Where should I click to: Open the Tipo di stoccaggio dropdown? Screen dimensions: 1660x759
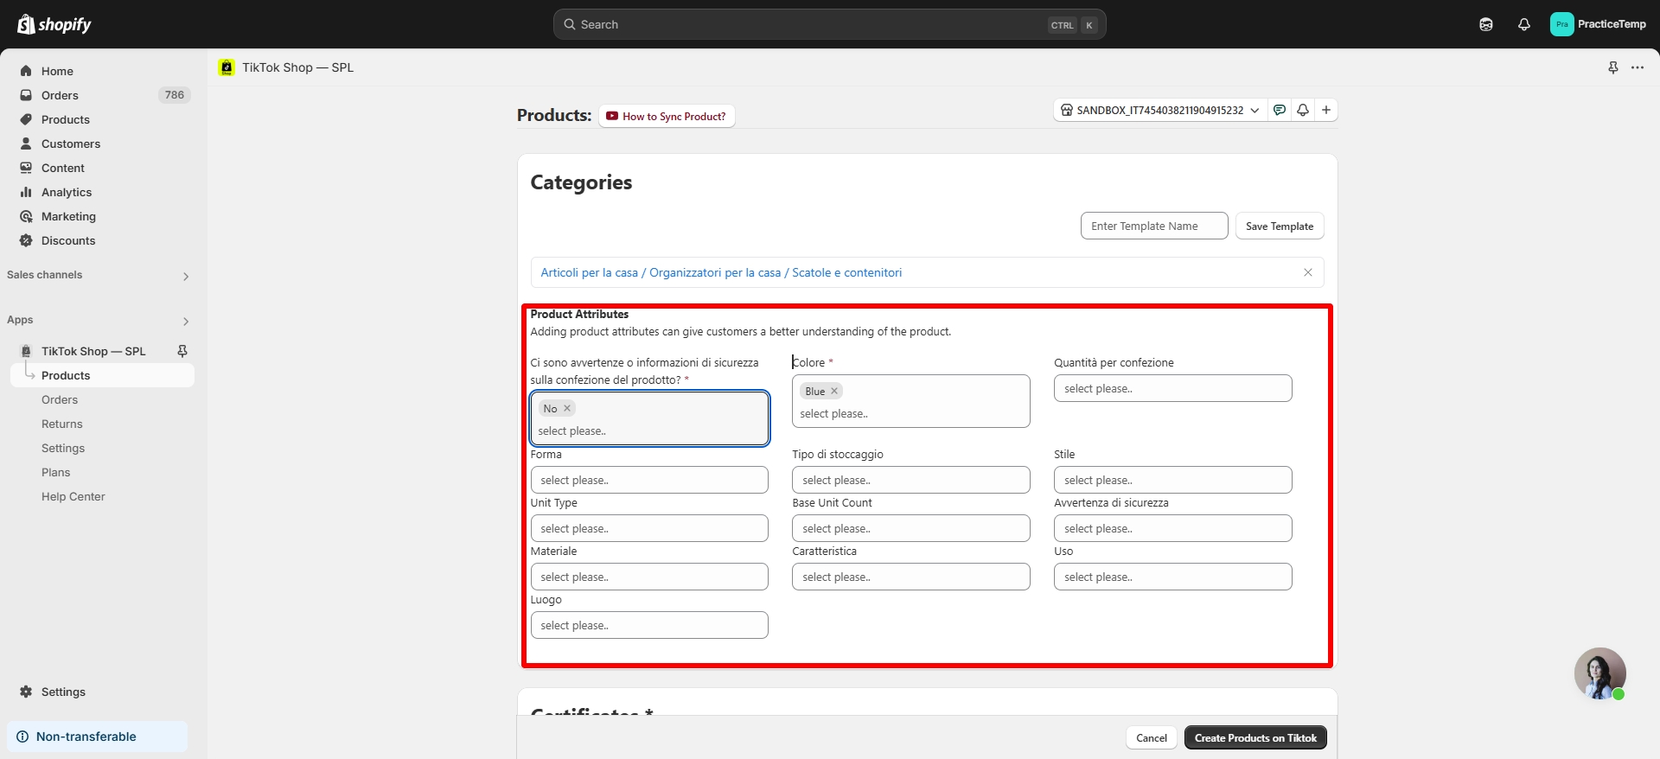pos(910,480)
